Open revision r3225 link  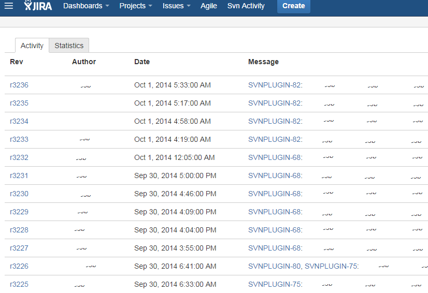pyautogui.click(x=19, y=284)
